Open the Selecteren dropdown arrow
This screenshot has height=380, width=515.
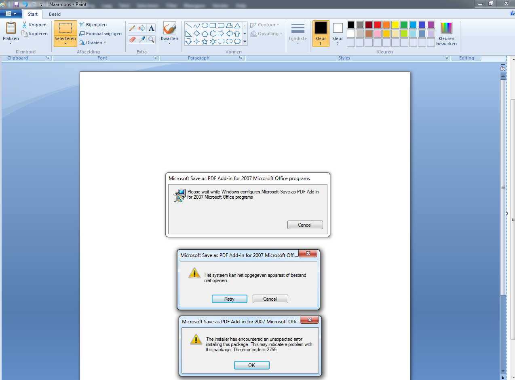(x=65, y=43)
